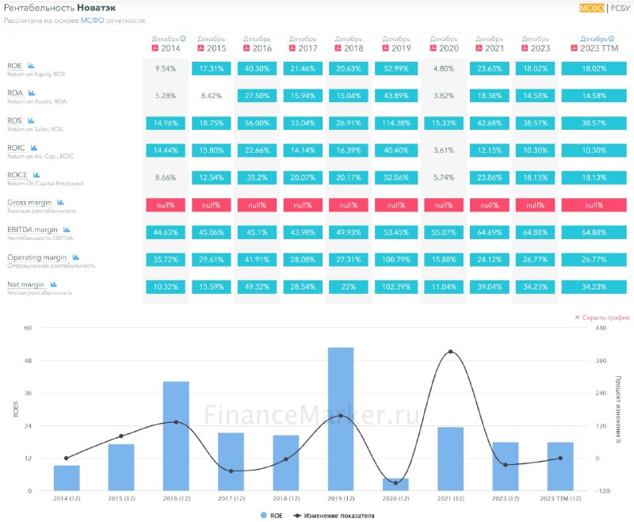Download the 2016 report via PDF icon
634x522 pixels.
246,48
